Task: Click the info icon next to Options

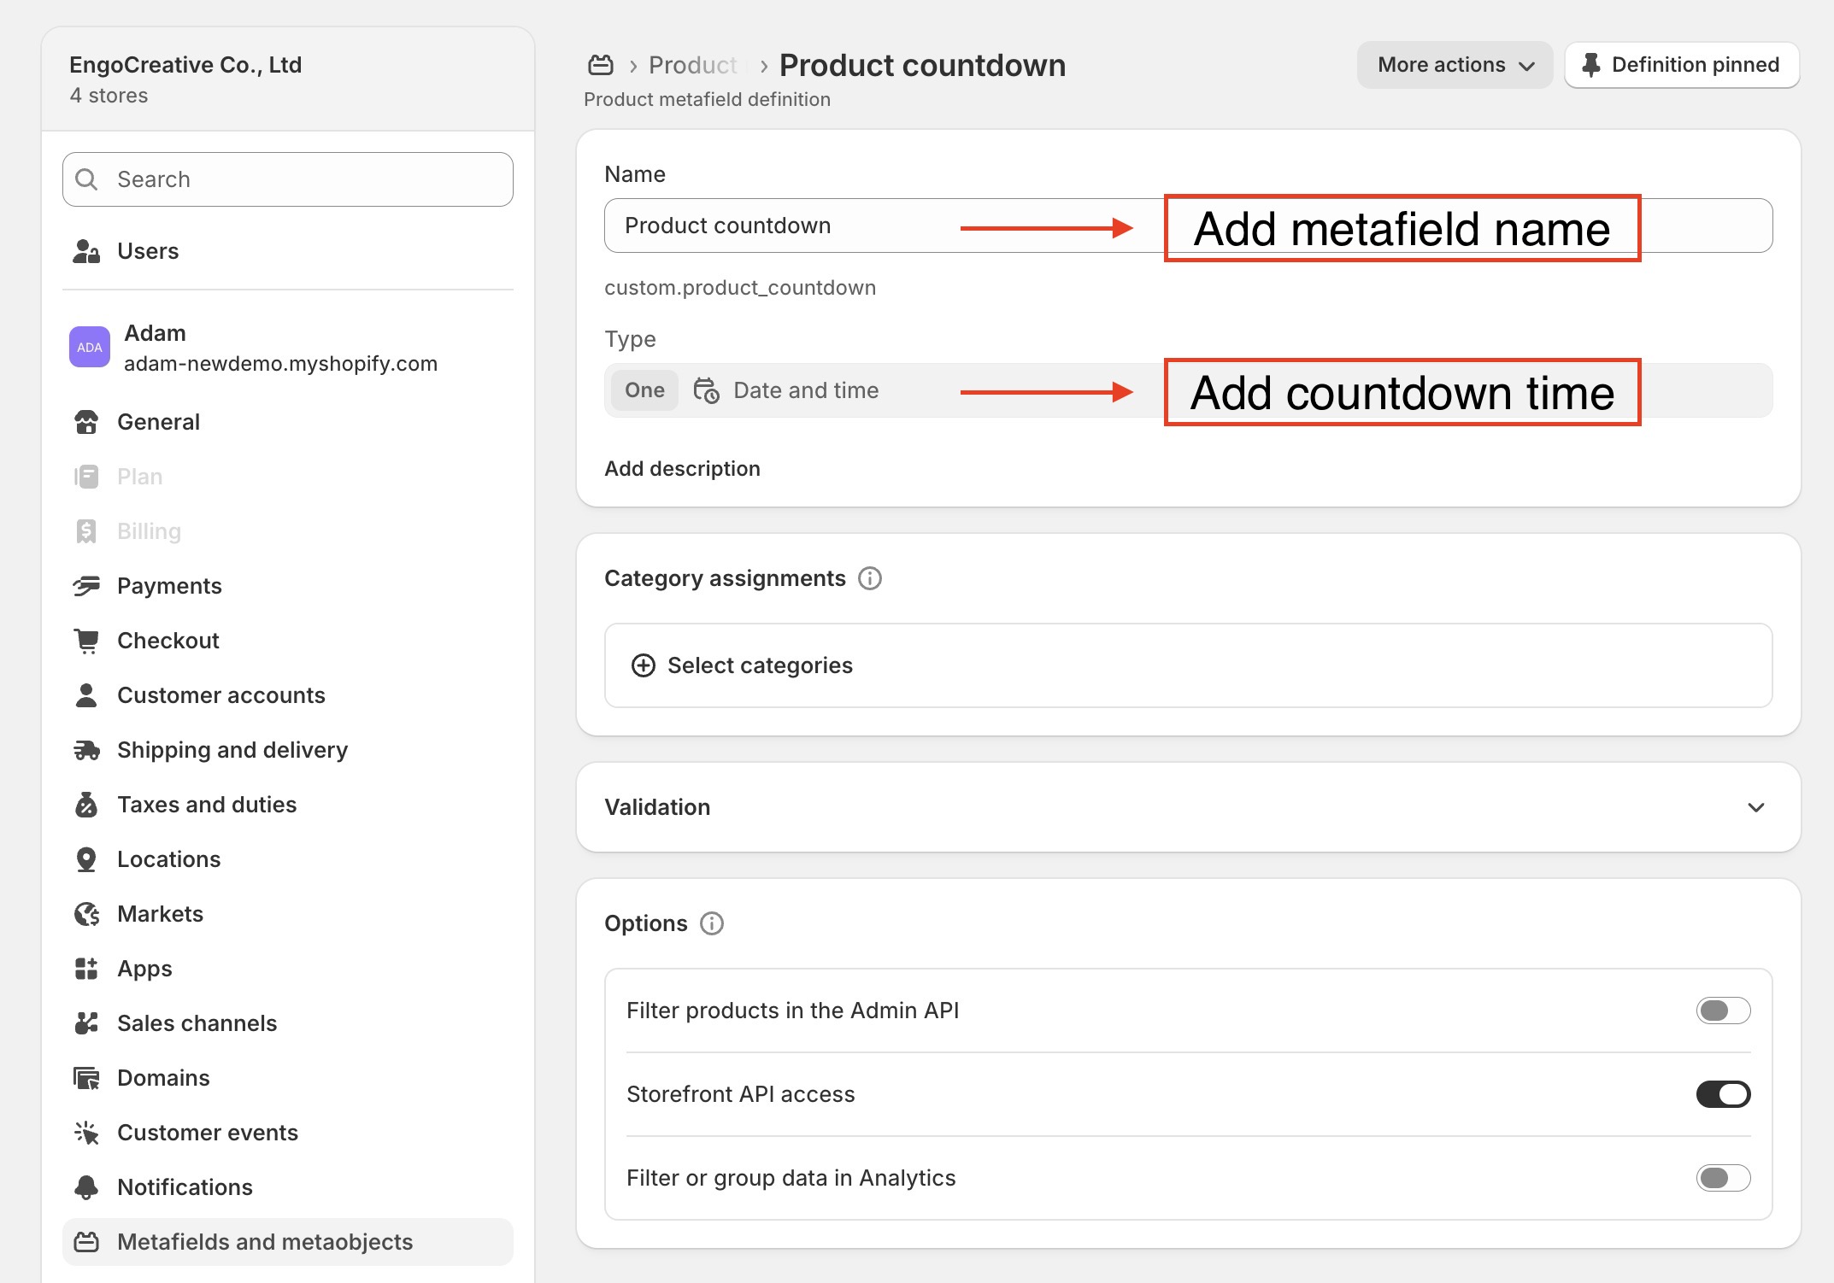Action: (712, 923)
